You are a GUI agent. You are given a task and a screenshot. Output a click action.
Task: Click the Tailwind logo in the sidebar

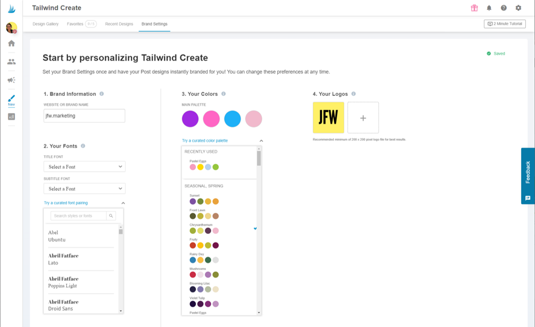point(12,9)
